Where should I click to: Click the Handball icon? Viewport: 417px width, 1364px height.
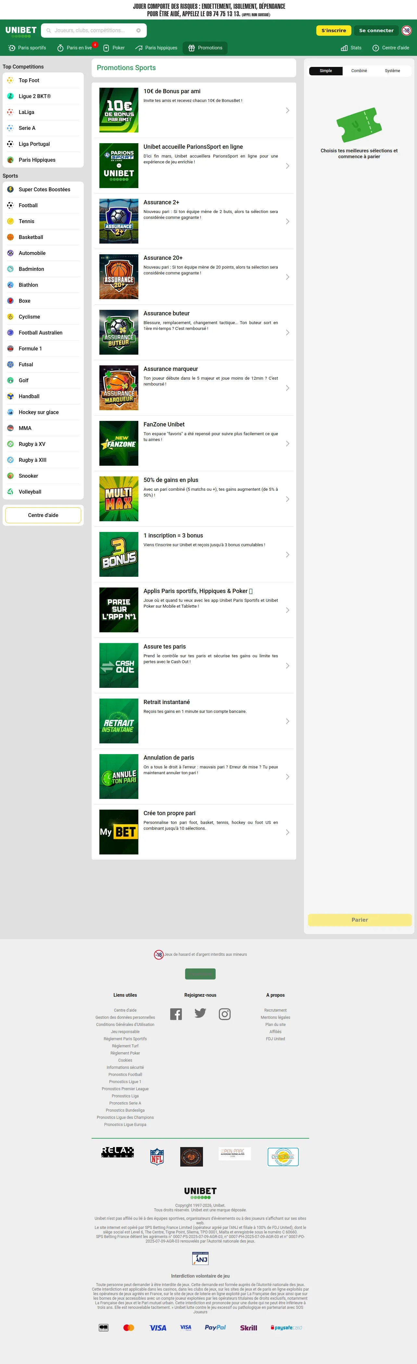[10, 396]
